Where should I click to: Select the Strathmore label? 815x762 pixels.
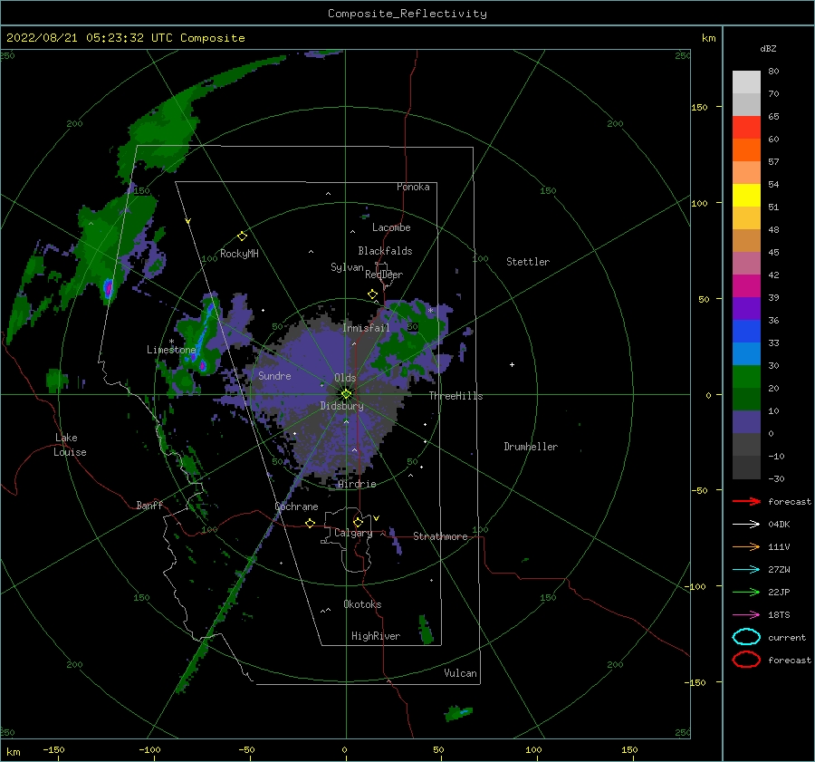coord(440,536)
